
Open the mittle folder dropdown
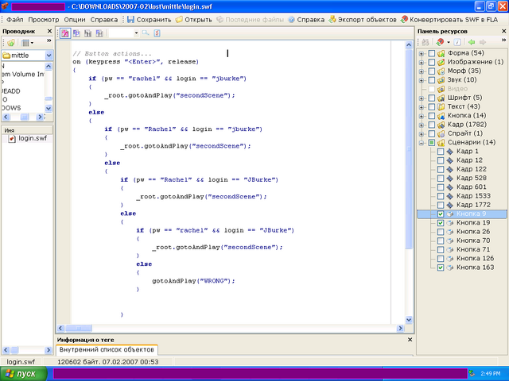point(49,56)
